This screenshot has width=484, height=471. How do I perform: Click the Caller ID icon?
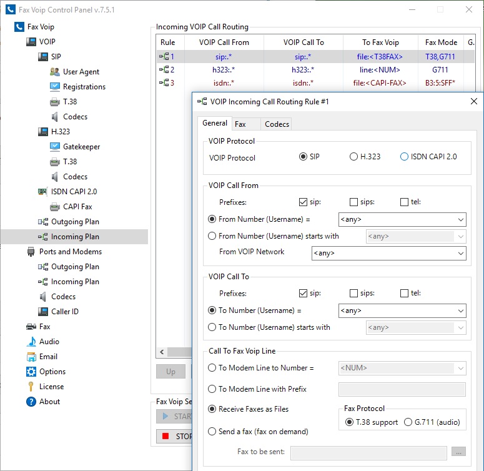pos(43,312)
